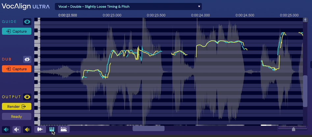Hide the Guide track visibility
Screen dimensions: 312x137
[x=27, y=22]
